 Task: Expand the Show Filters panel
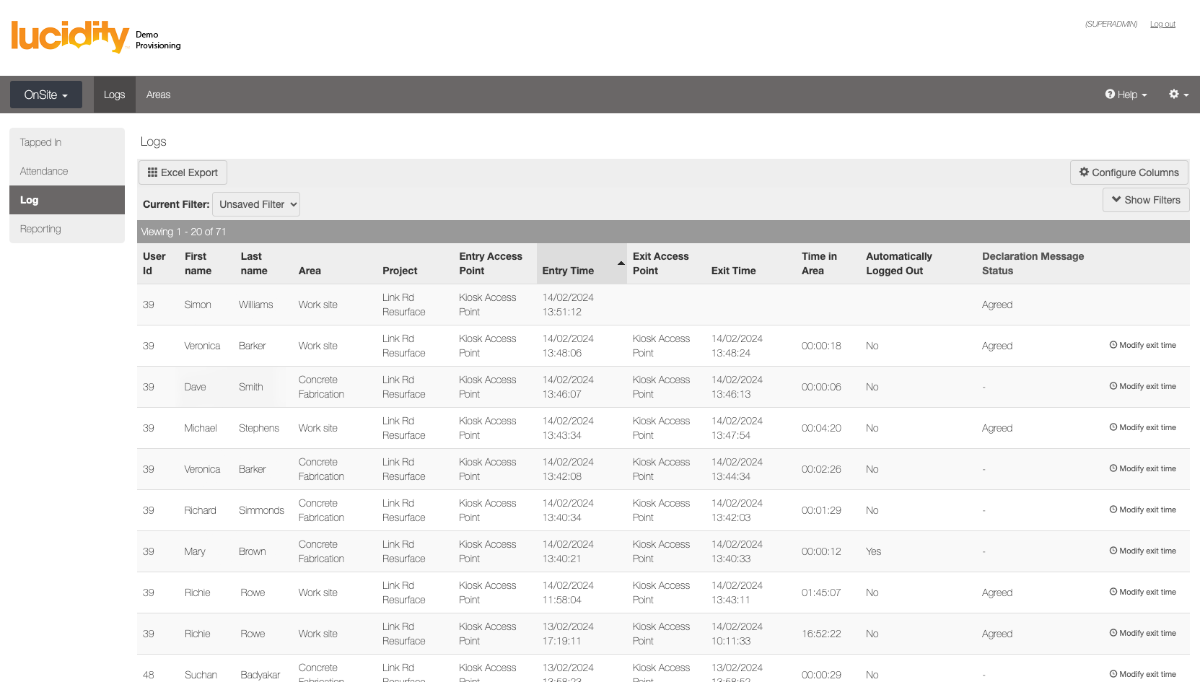click(x=1145, y=200)
